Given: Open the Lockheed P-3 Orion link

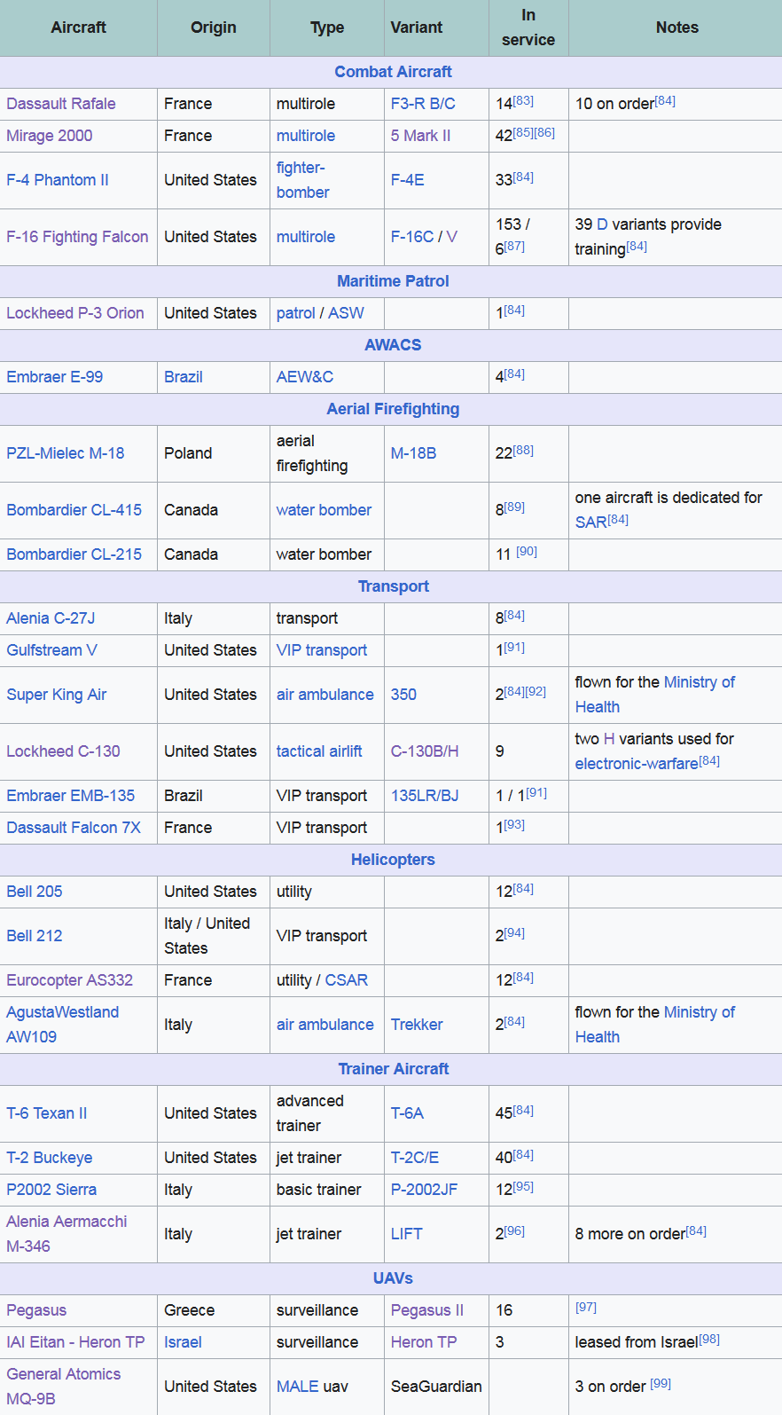Looking at the screenshot, I should click(x=75, y=313).
